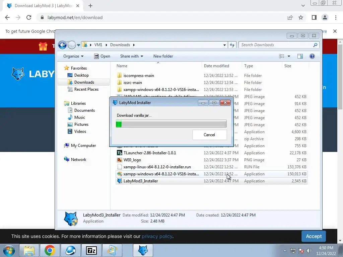
Task: Bookmark this page with star icon
Action: (x=301, y=17)
